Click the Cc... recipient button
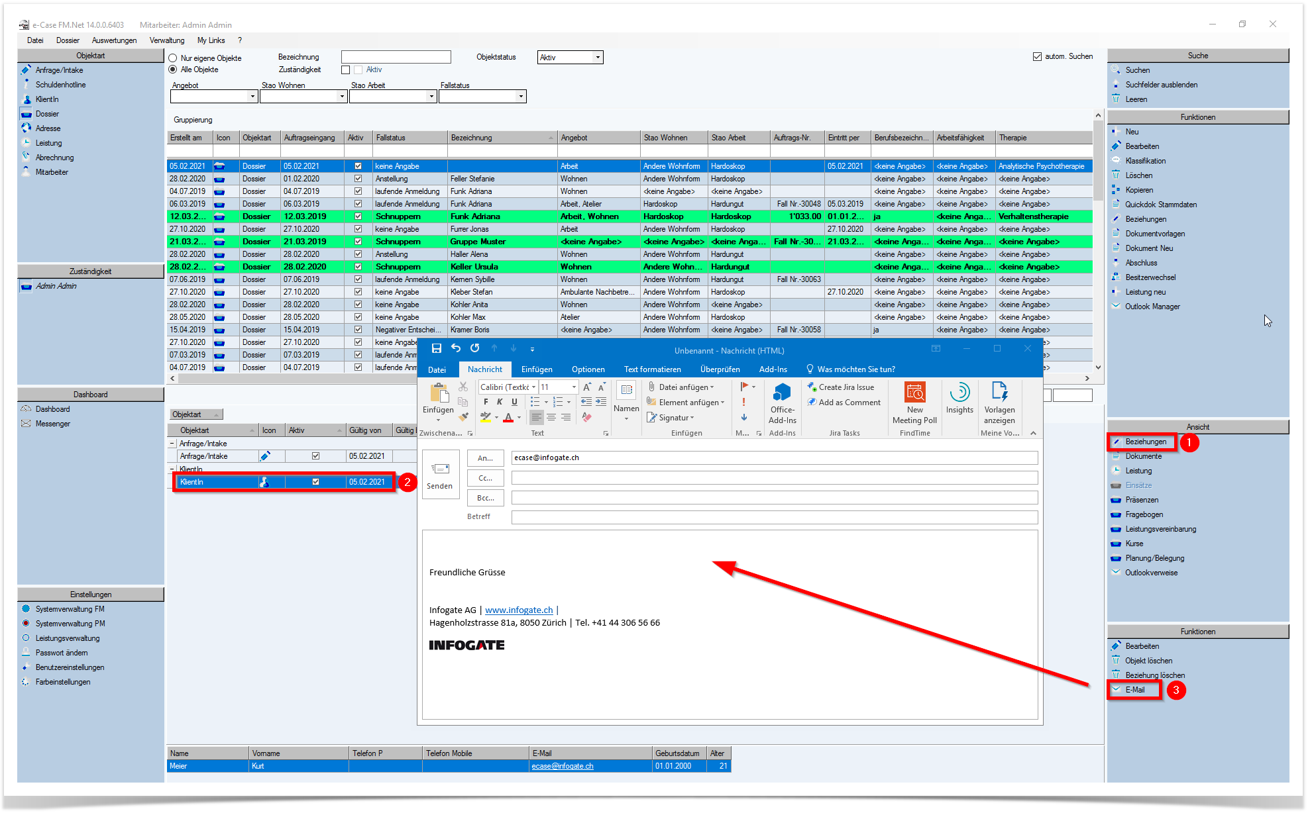The height and width of the screenshot is (815, 1312). click(485, 478)
